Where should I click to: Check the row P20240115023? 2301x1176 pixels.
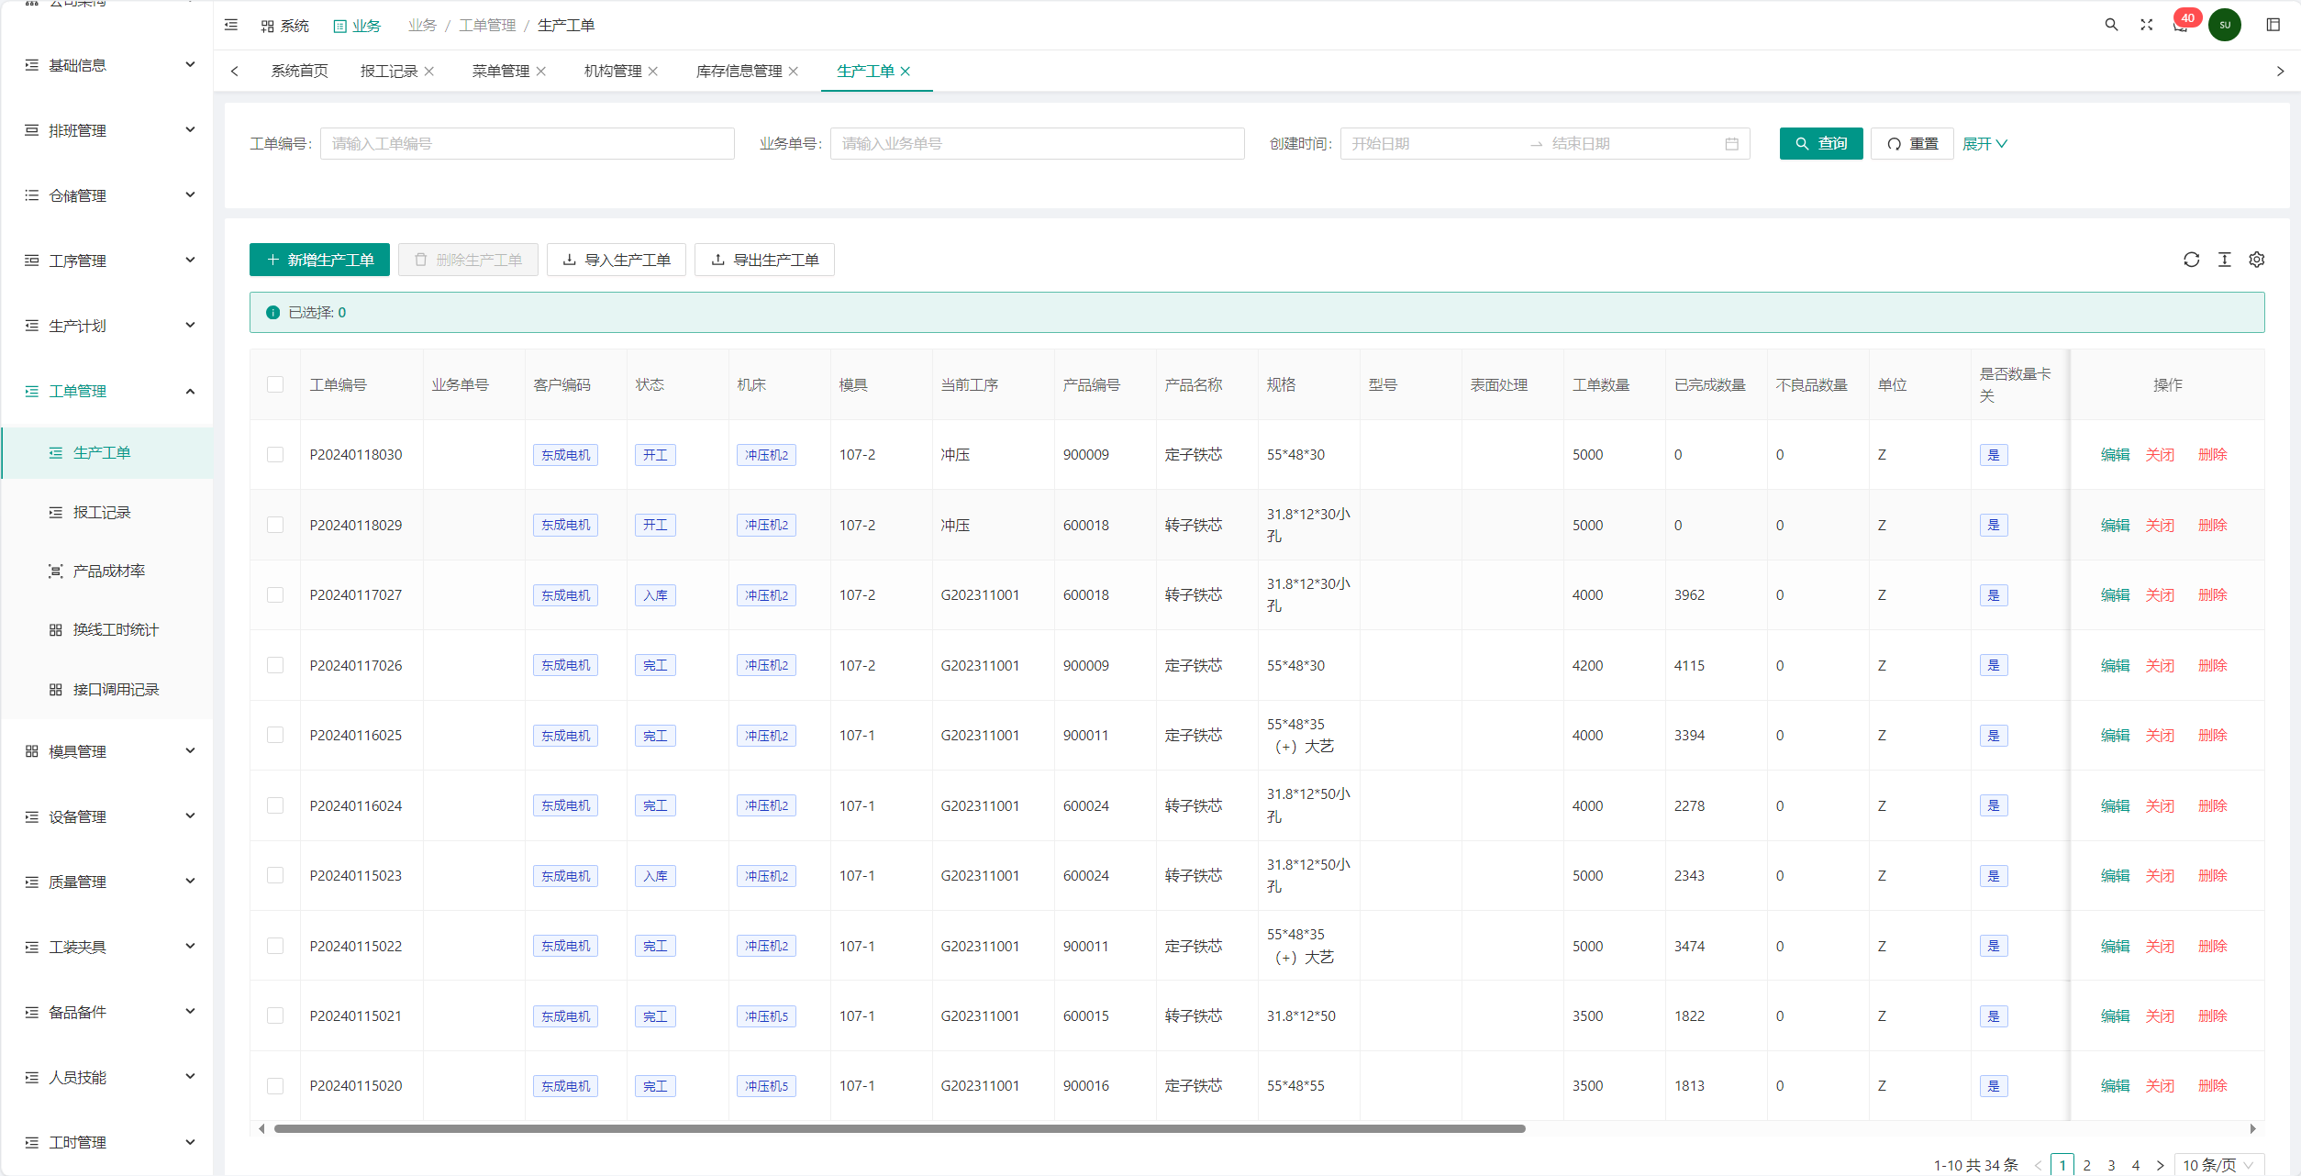[275, 876]
